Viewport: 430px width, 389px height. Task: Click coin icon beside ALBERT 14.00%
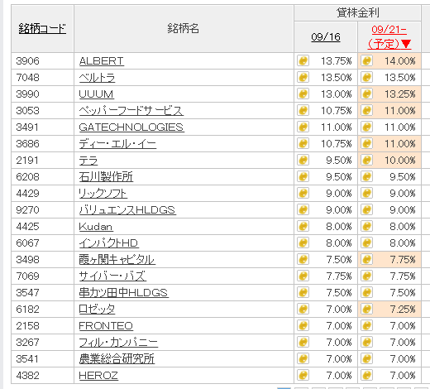tap(366, 60)
